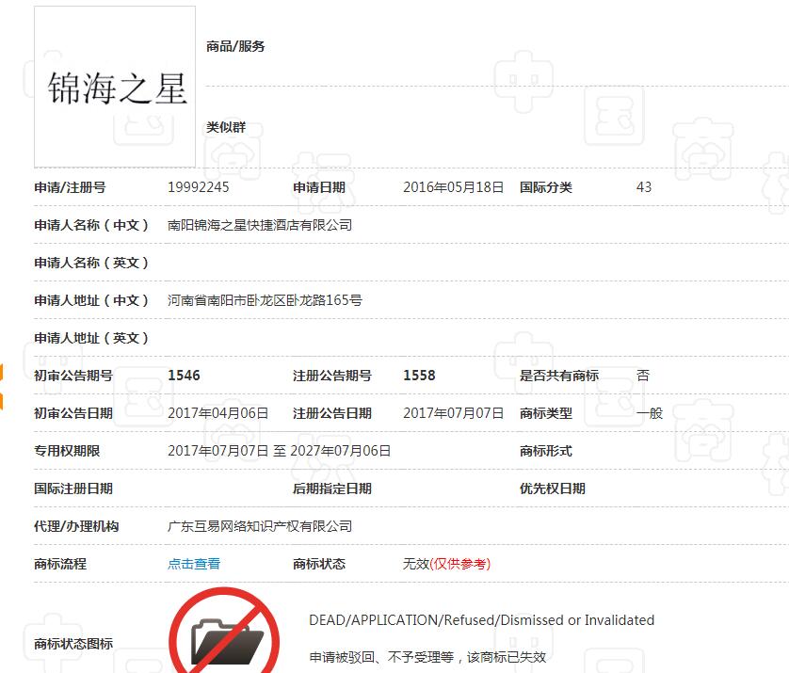This screenshot has height=673, width=789.
Task: Click the 锦海之星 trademark image
Action: tap(113, 88)
